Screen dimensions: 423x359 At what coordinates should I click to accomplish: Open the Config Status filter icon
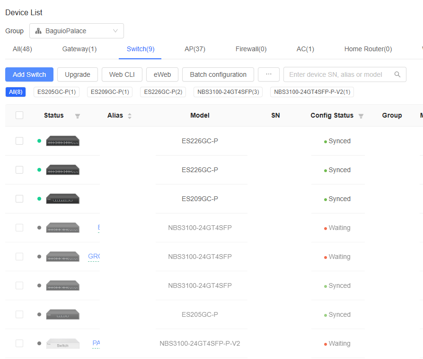(x=361, y=116)
